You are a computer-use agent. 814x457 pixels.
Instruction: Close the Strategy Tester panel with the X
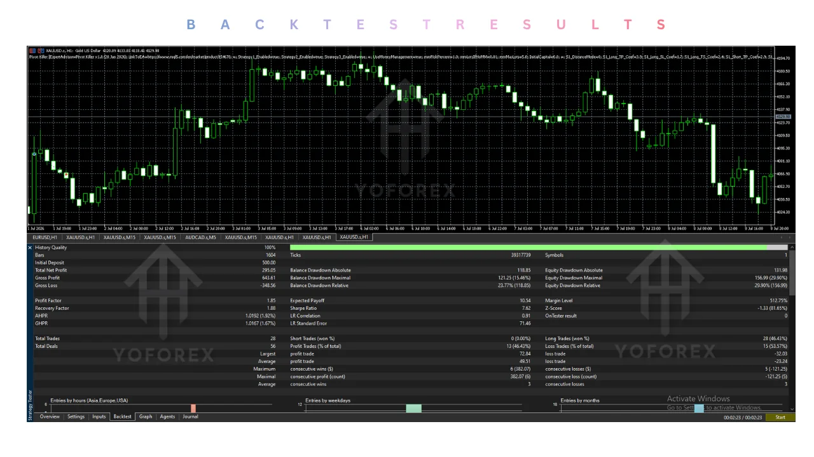pyautogui.click(x=30, y=248)
